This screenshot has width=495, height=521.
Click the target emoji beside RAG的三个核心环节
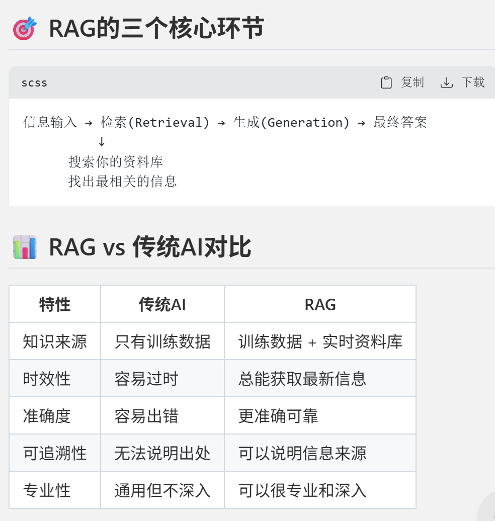pos(25,28)
